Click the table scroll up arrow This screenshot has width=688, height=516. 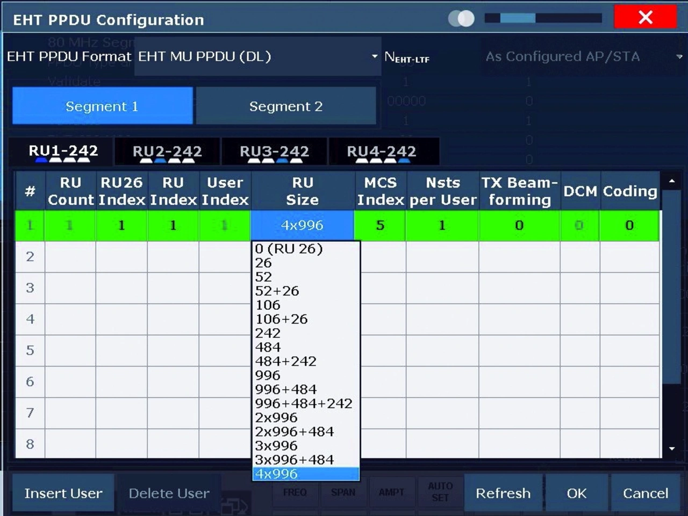pyautogui.click(x=671, y=182)
